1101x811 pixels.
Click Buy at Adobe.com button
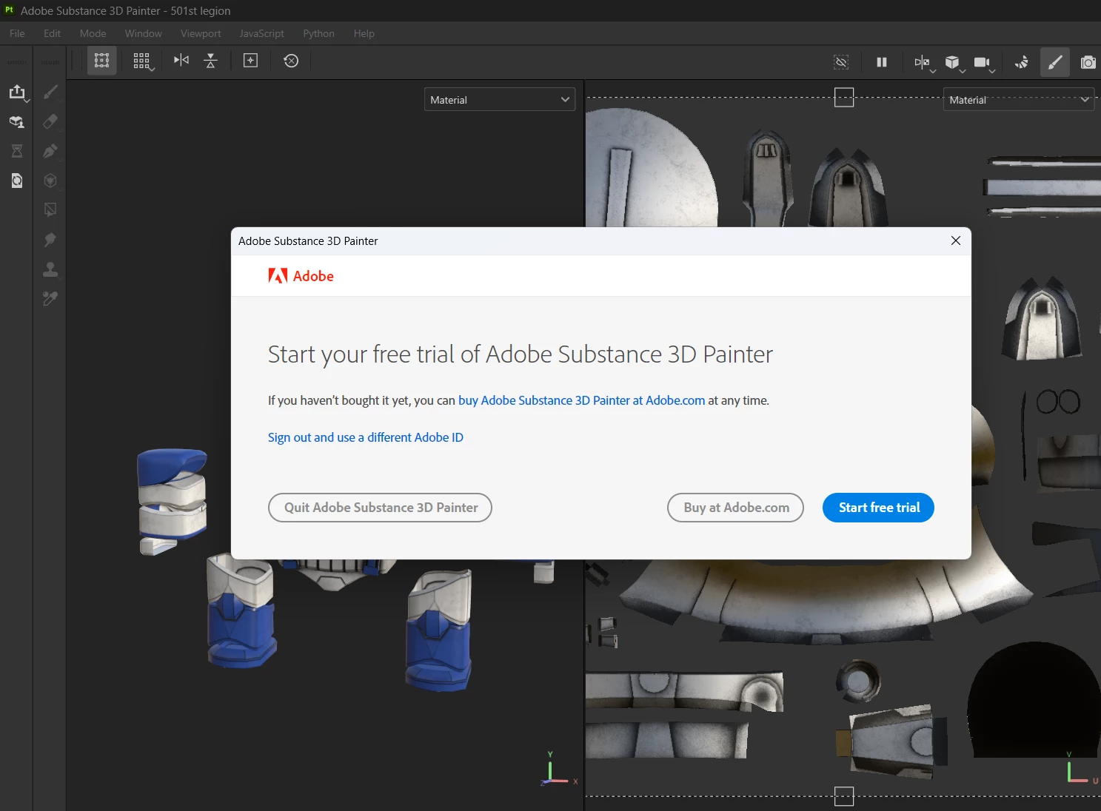click(735, 508)
